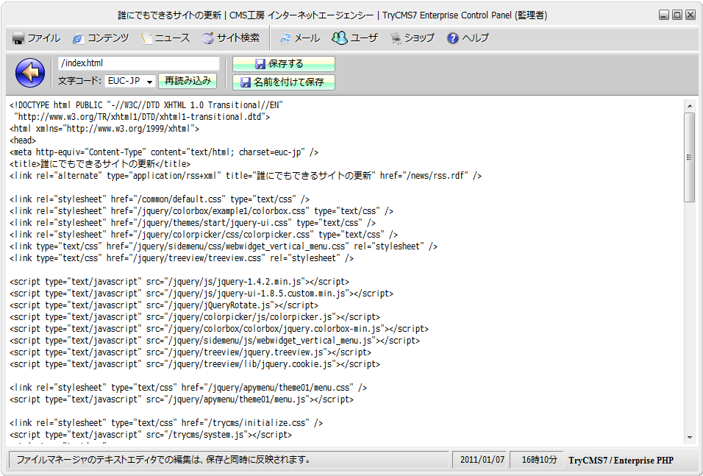Open the コンテンツ menu
The height and width of the screenshot is (476, 703).
point(100,38)
